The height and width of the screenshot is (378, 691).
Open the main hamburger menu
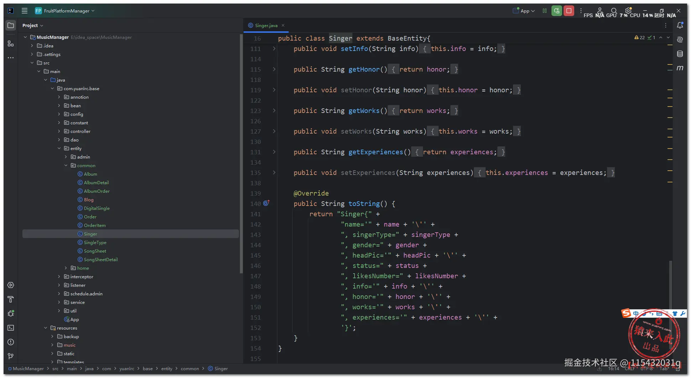click(25, 11)
